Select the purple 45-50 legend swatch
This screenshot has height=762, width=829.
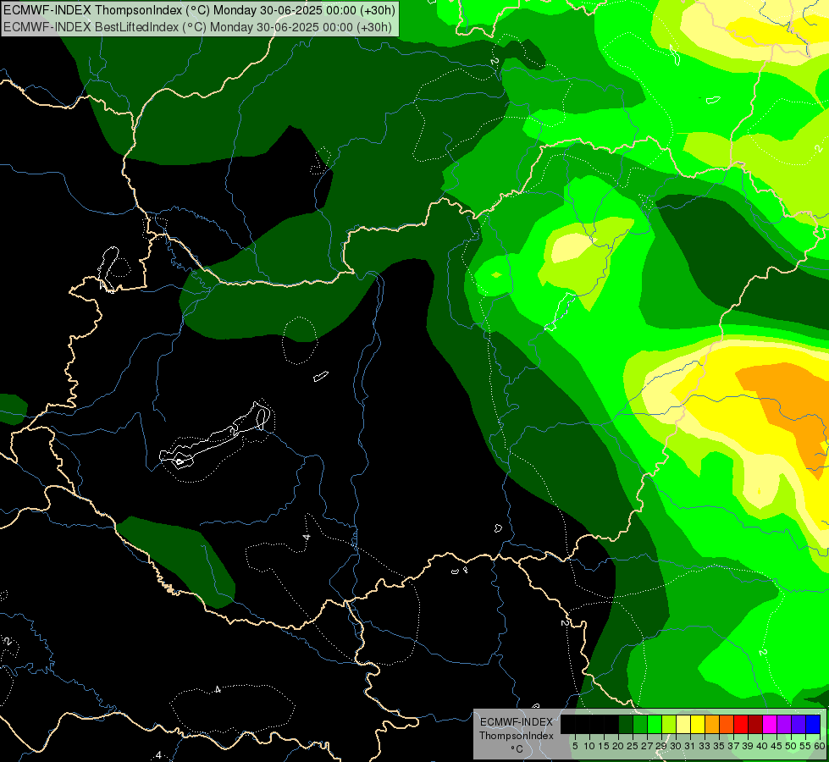point(784,724)
